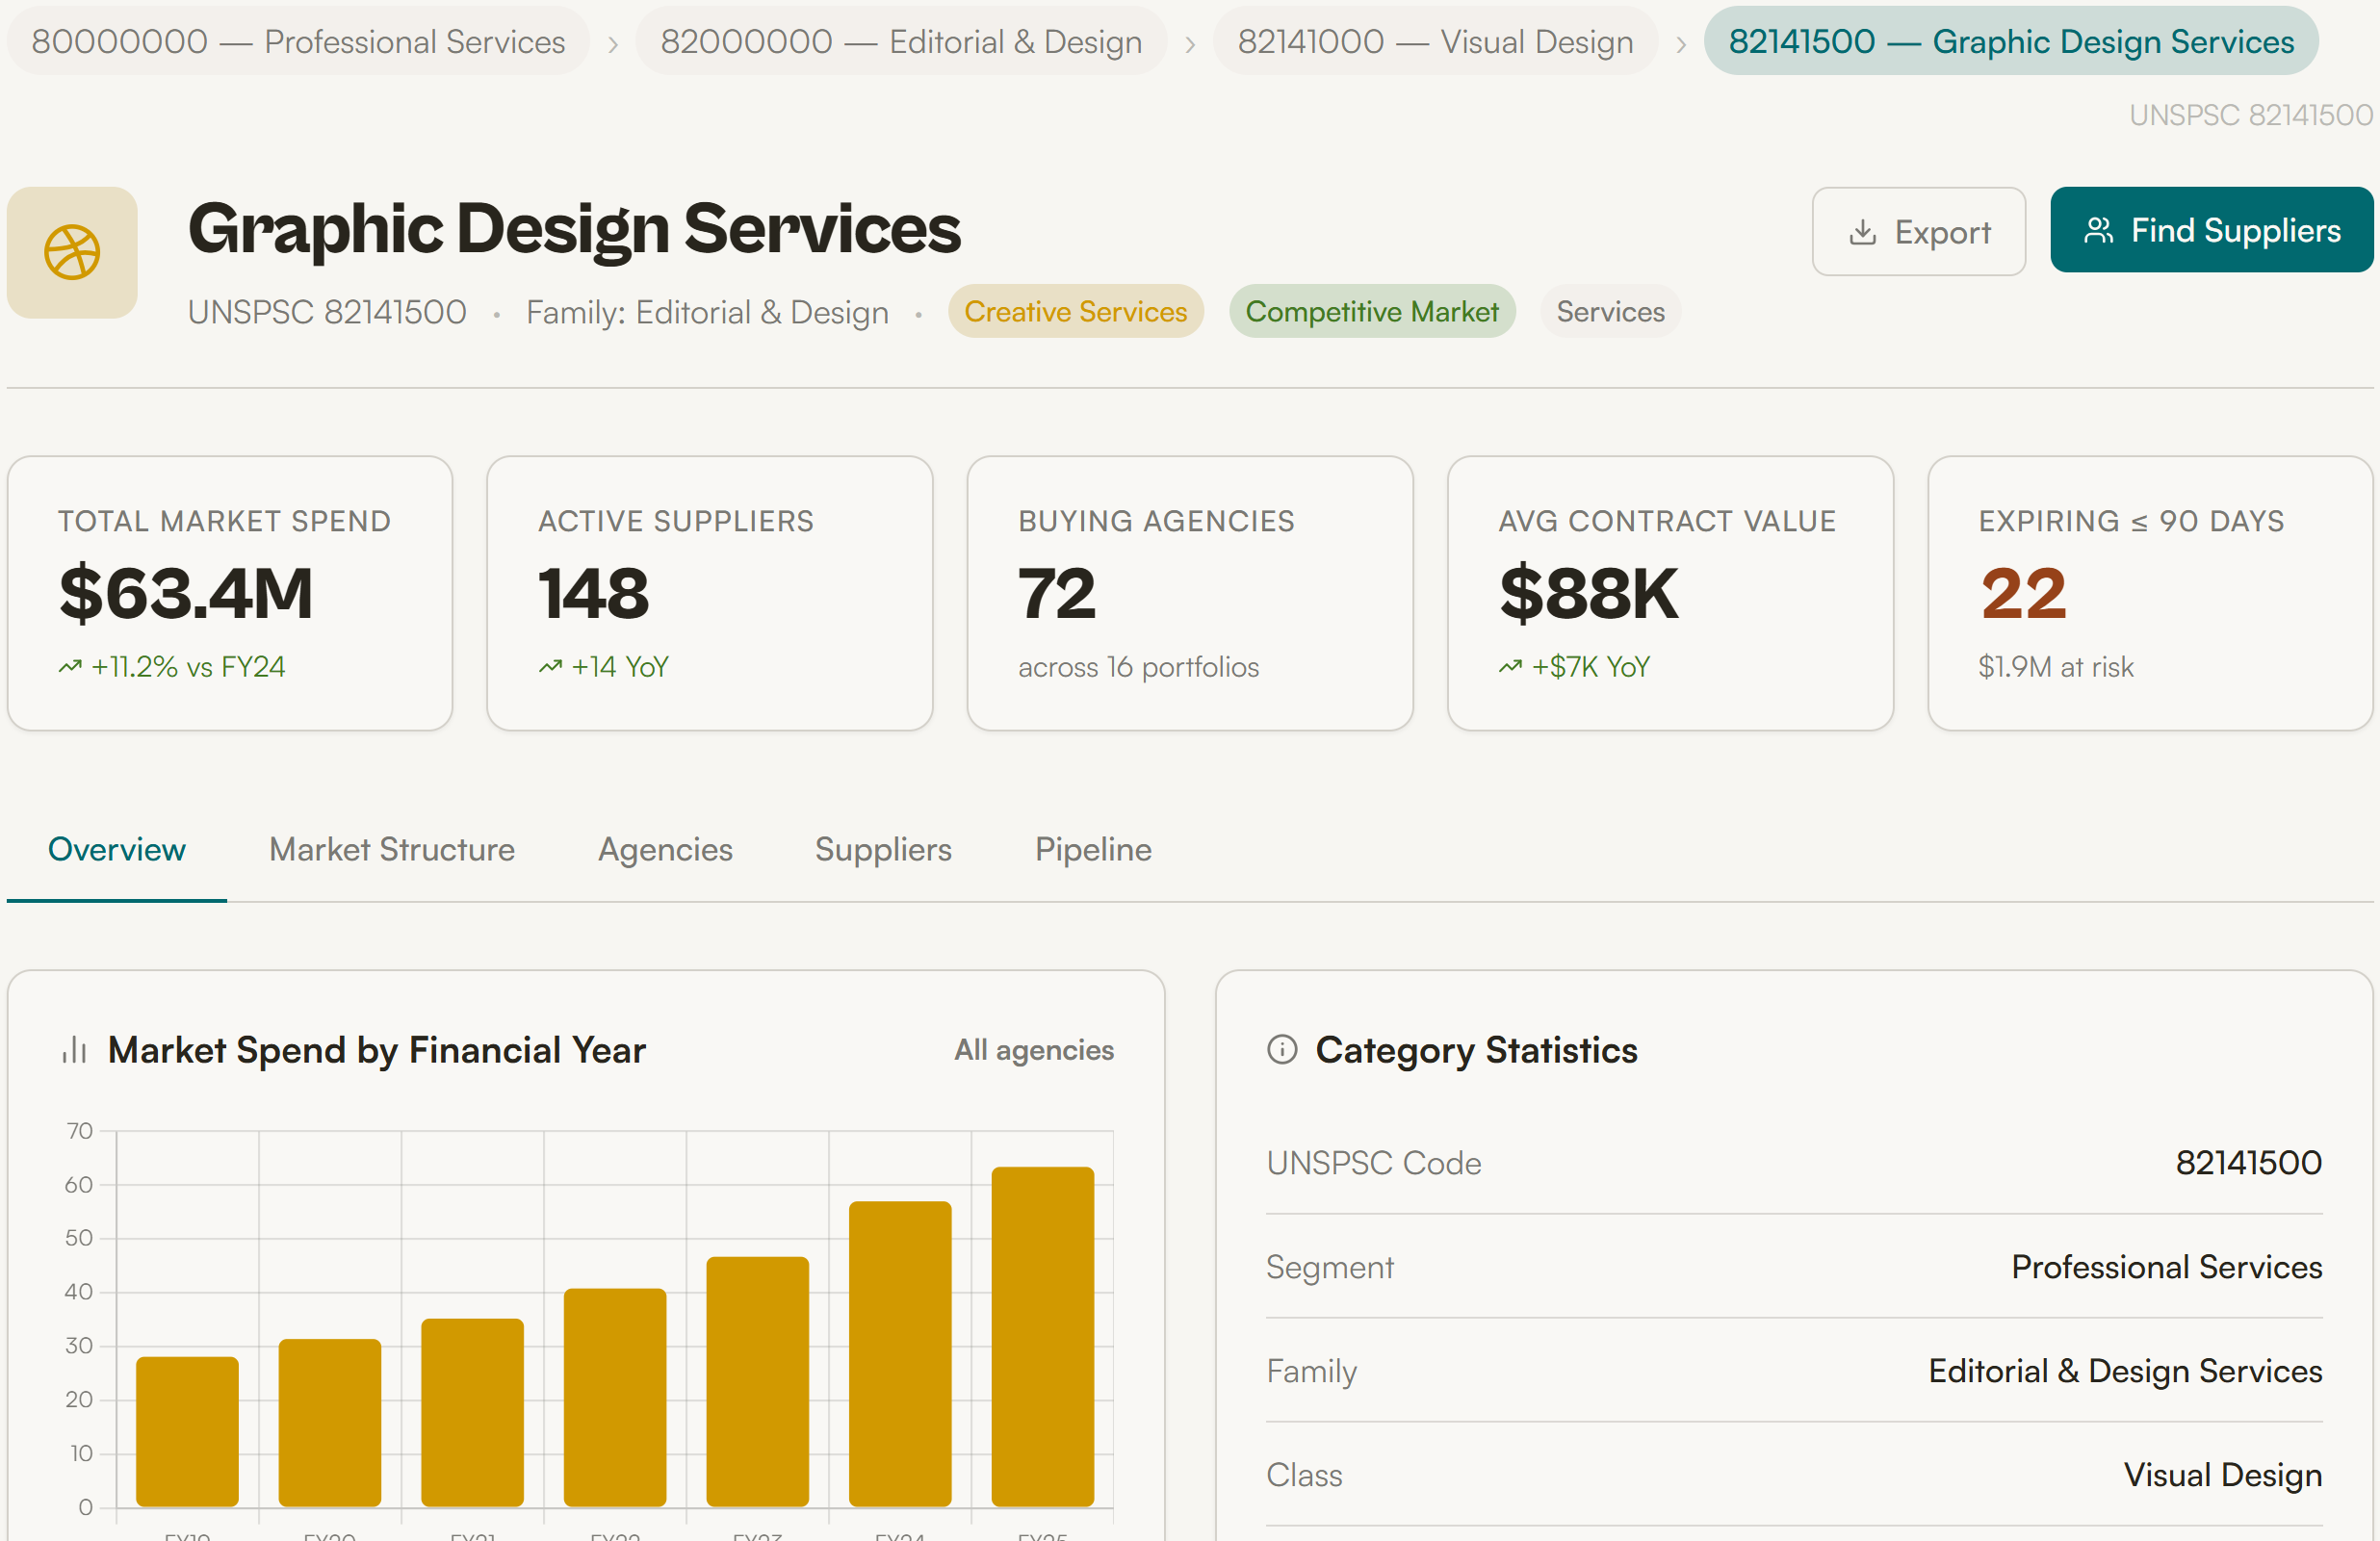This screenshot has width=2380, height=1541.
Task: Click the trend arrow next to +14 YoY
Action: point(550,666)
